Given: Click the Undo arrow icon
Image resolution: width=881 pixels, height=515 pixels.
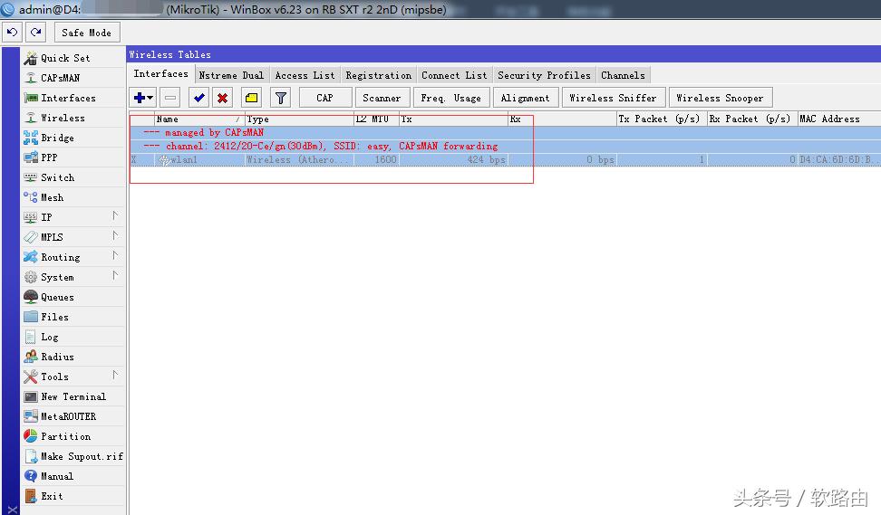Looking at the screenshot, I should click(13, 33).
